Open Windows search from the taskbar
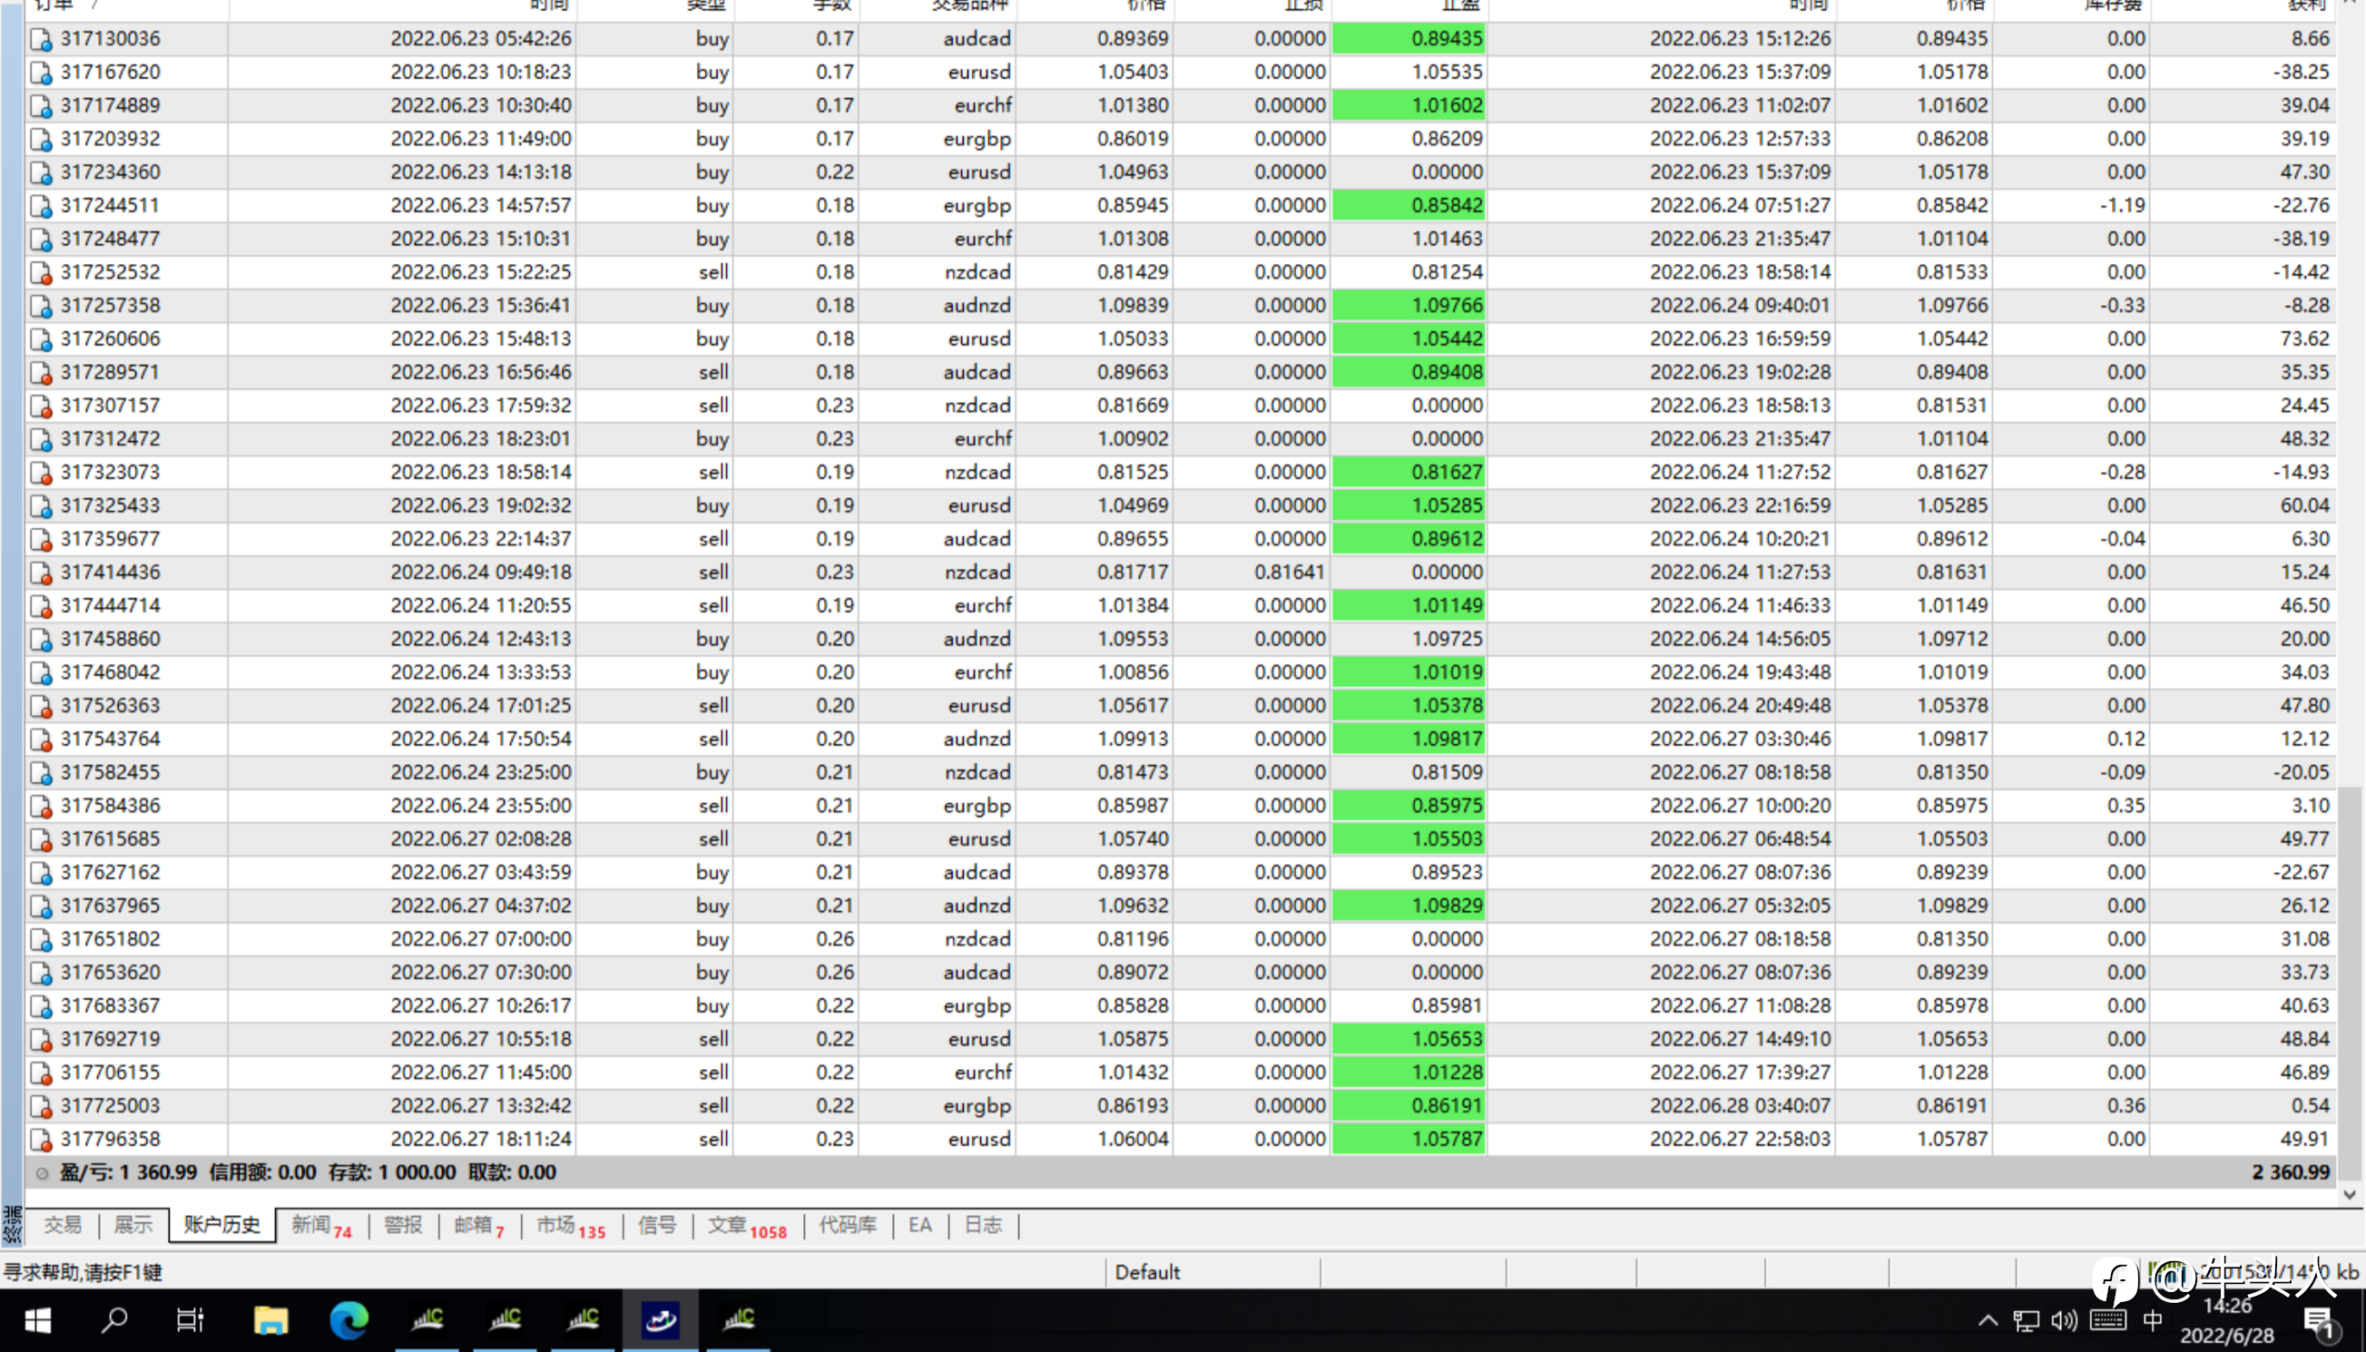Screen dimensions: 2366x1352 (x=113, y=1320)
